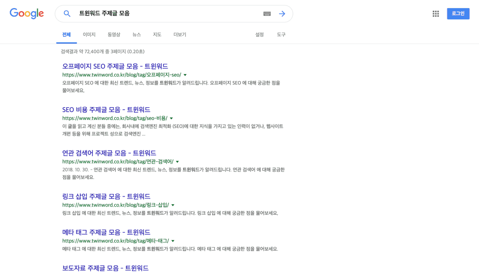Open the Google apps grid
The image size is (479, 273).
pyautogui.click(x=436, y=13)
